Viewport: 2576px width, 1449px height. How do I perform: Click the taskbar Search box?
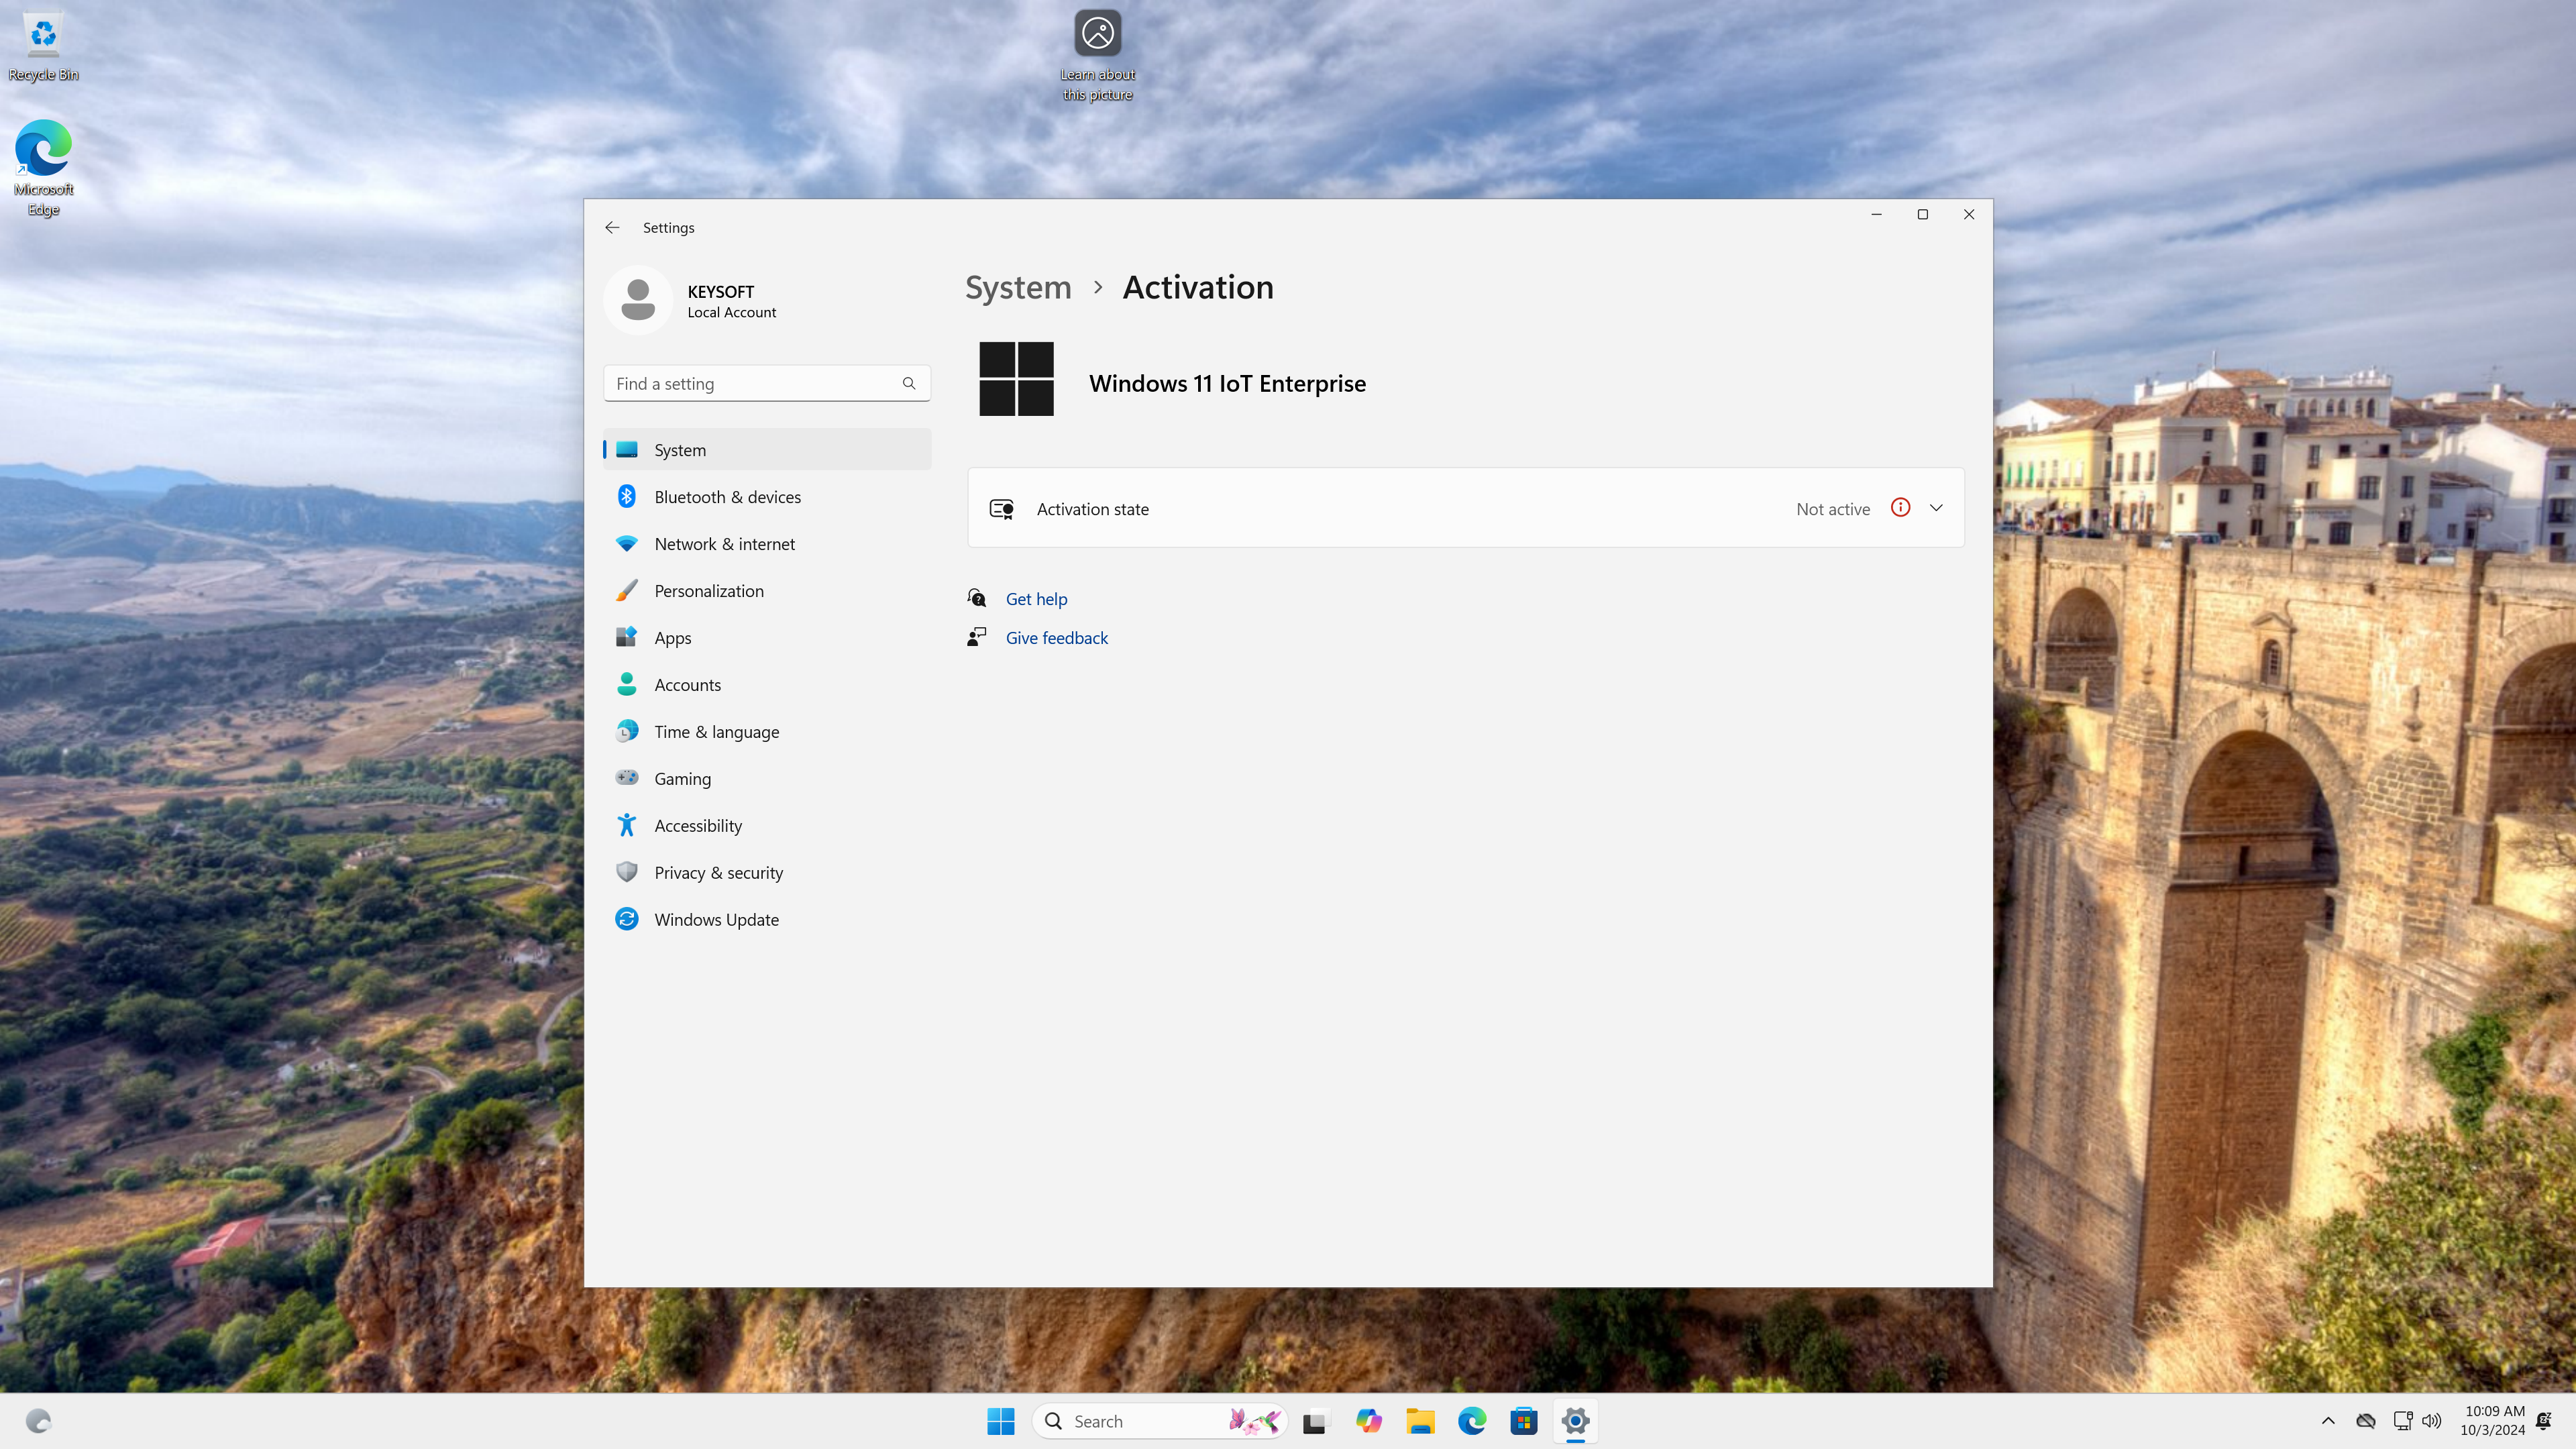click(x=1159, y=1421)
